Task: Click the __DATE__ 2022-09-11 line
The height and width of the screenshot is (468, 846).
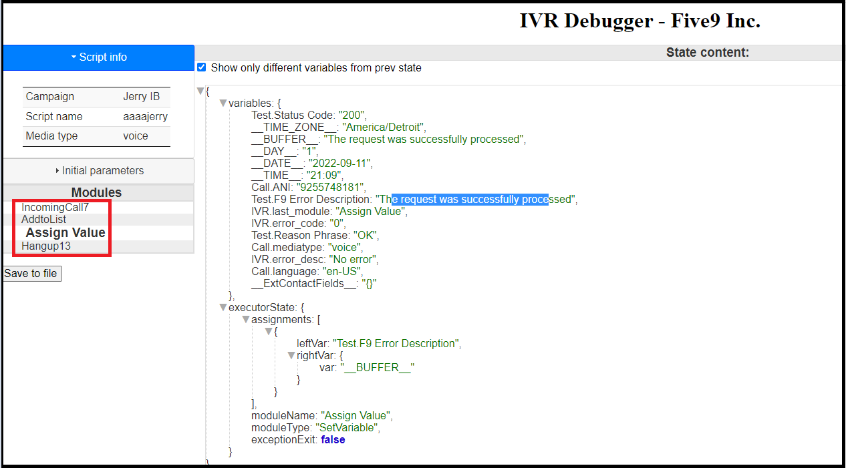Action: (313, 164)
